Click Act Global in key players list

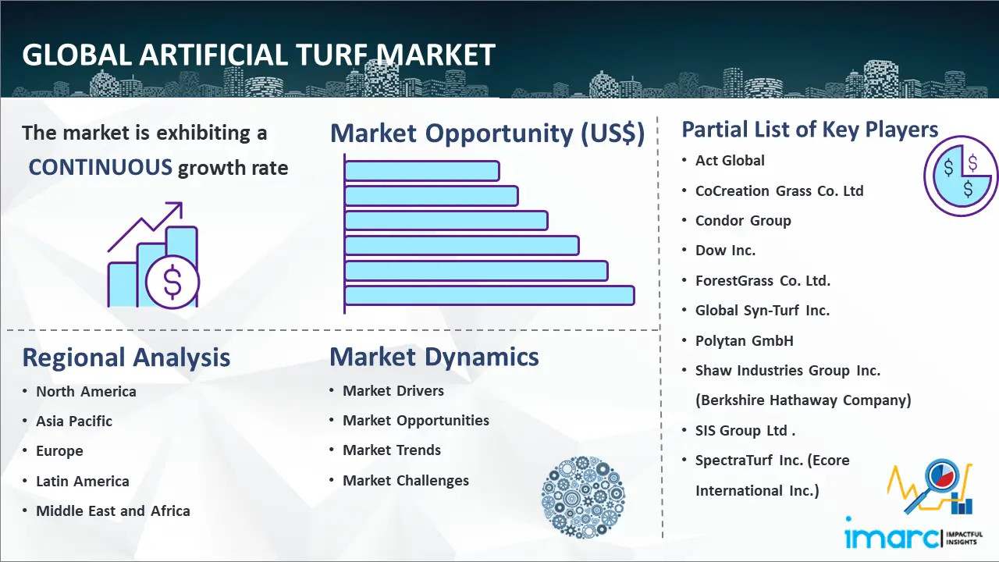(730, 161)
